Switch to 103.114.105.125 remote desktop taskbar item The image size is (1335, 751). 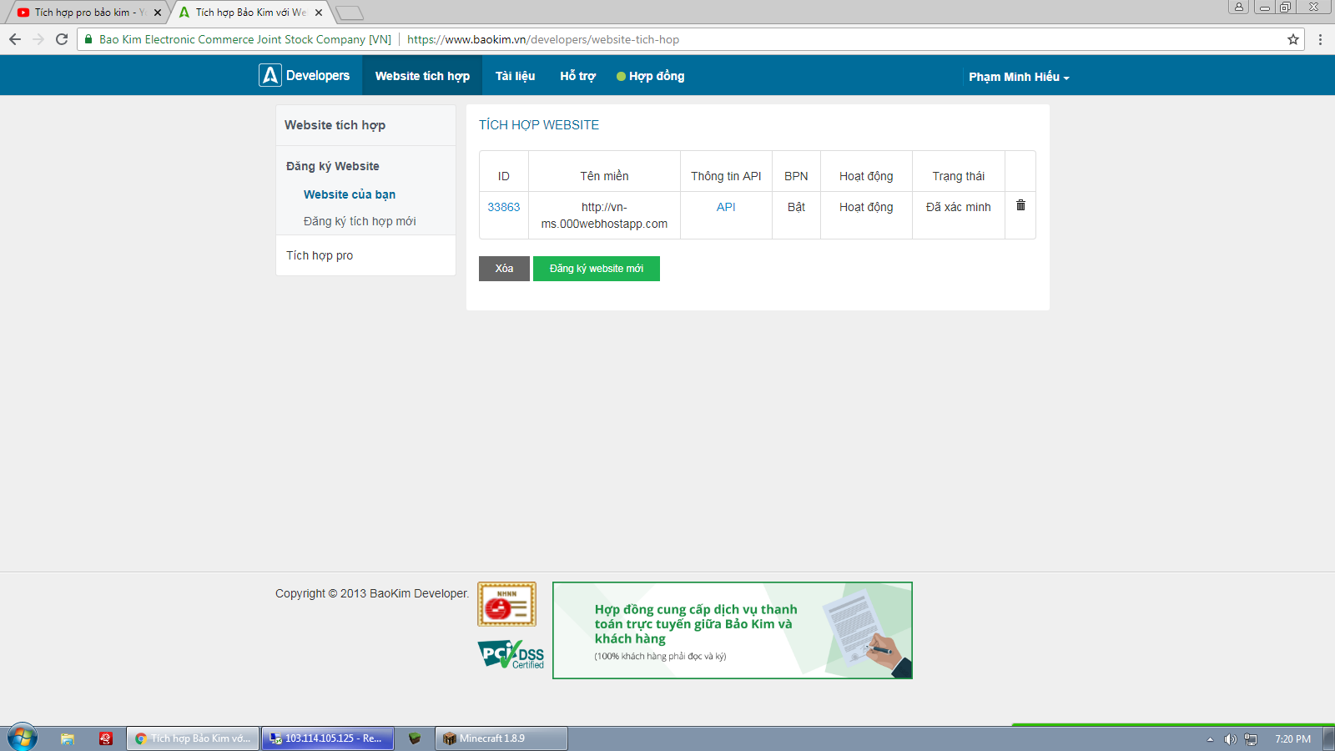pyautogui.click(x=327, y=738)
